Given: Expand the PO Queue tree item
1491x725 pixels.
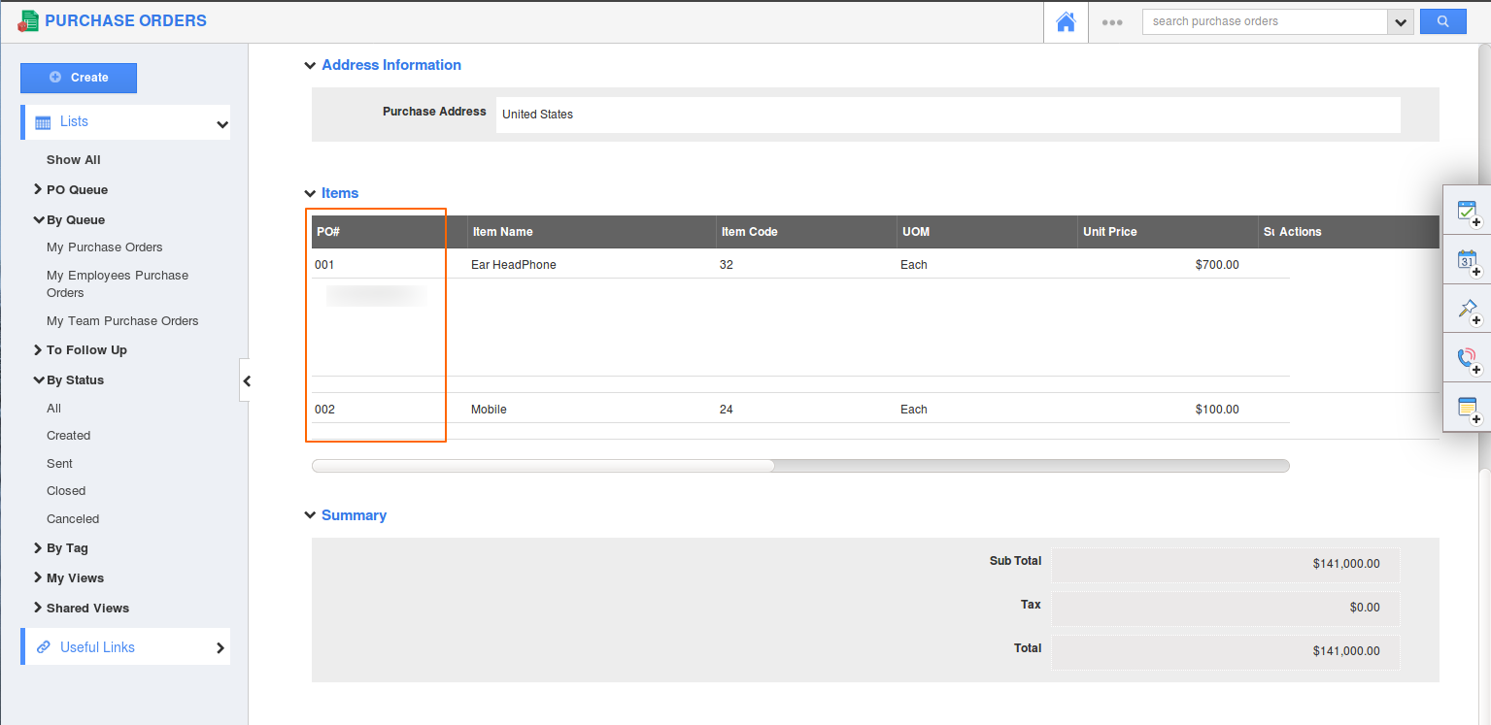Looking at the screenshot, I should click(x=38, y=189).
